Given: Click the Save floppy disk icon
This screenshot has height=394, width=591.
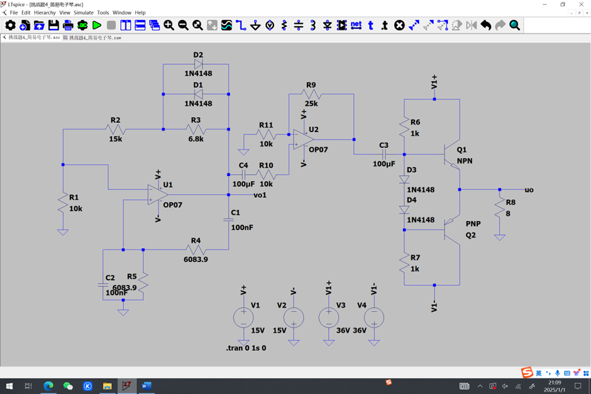Looking at the screenshot, I should pos(53,25).
